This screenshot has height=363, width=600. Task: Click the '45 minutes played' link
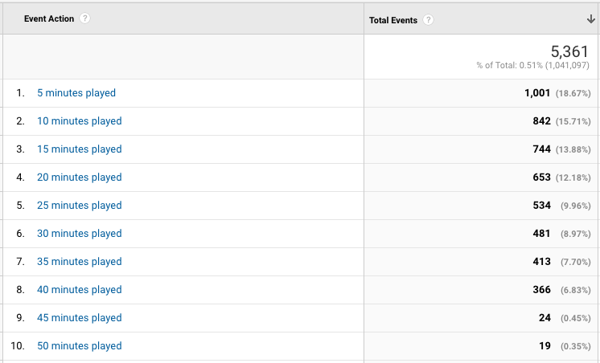click(79, 318)
